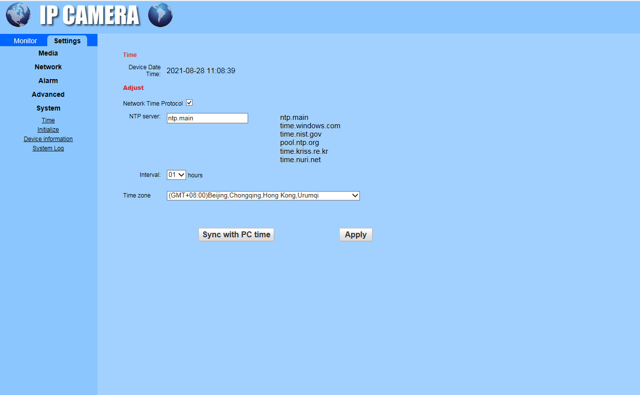Click the North America globe icon
This screenshot has height=395, width=640.
click(x=18, y=15)
